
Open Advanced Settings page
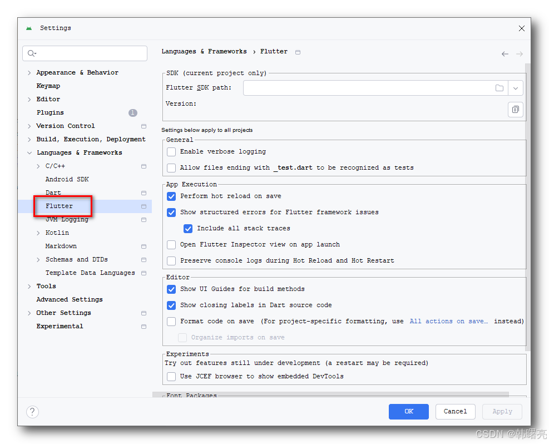70,299
